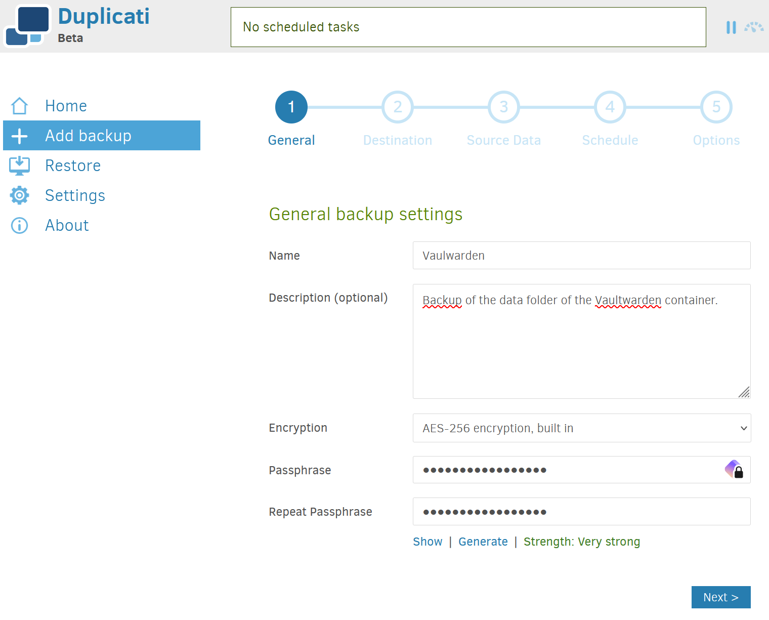The height and width of the screenshot is (620, 769).
Task: Go to step 2 Destination circle
Action: pyautogui.click(x=398, y=107)
